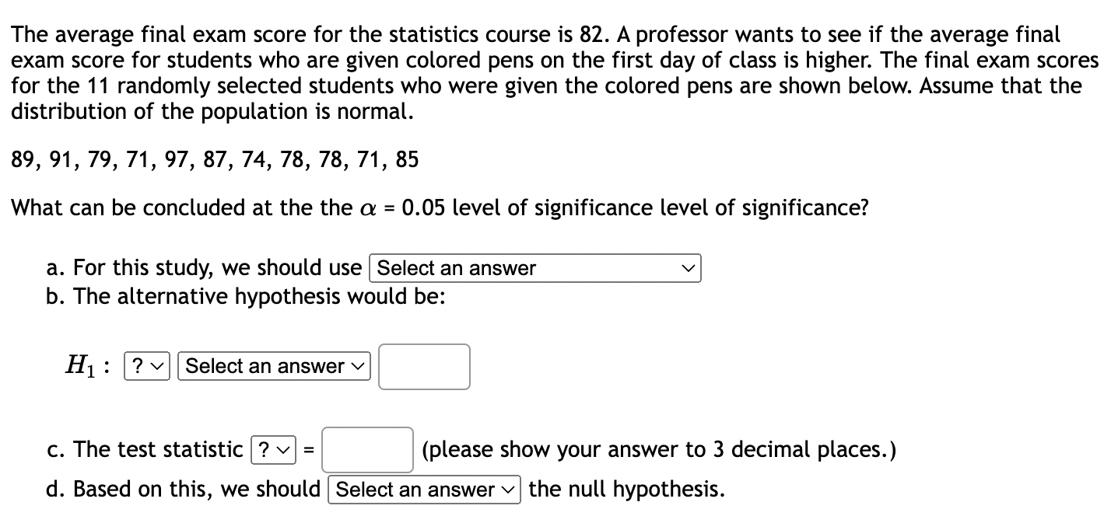Image resolution: width=1111 pixels, height=530 pixels.
Task: Click the chevron on the part a dropdown
Action: 689,268
